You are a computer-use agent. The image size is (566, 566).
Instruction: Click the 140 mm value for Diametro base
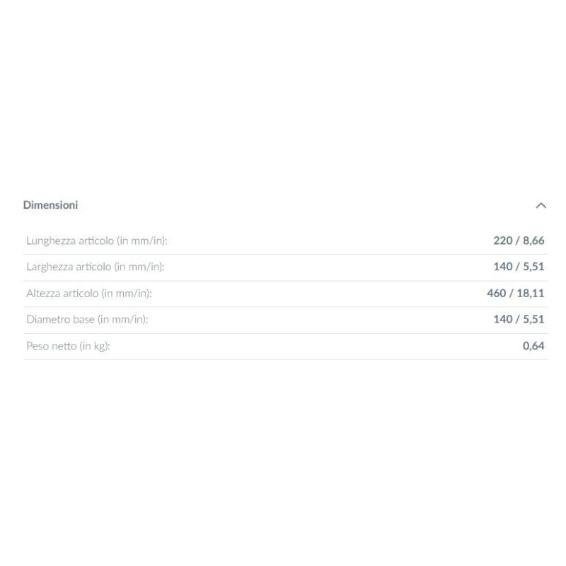click(x=502, y=319)
